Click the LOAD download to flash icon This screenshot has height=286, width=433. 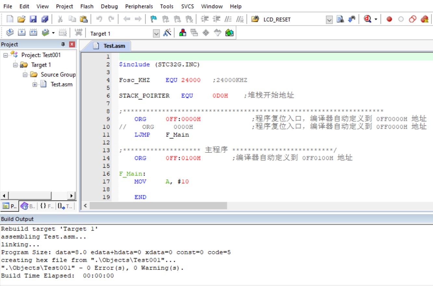78,33
